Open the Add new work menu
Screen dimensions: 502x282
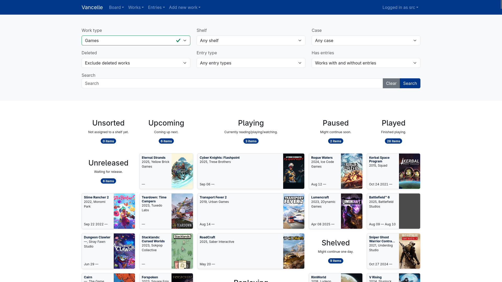[x=185, y=7]
